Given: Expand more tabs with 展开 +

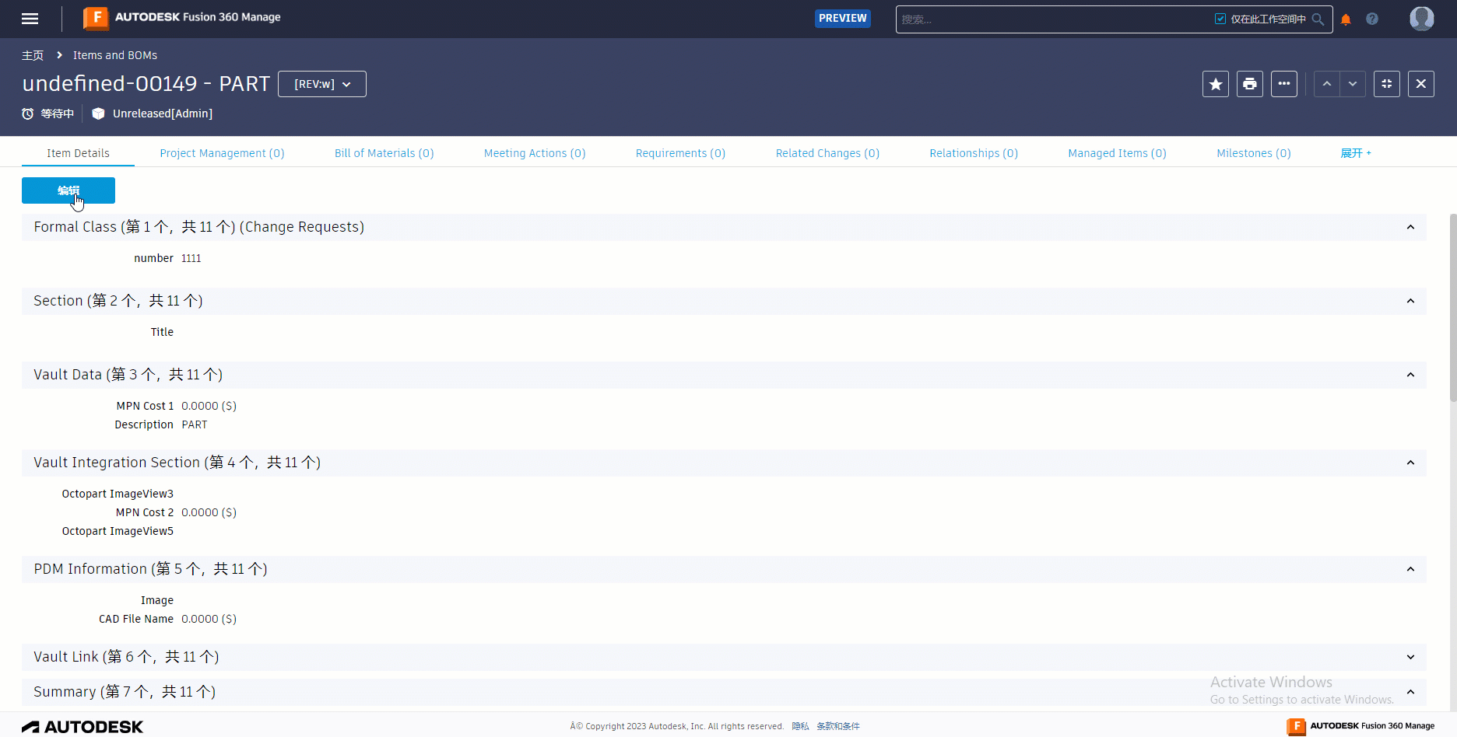Looking at the screenshot, I should (x=1356, y=153).
